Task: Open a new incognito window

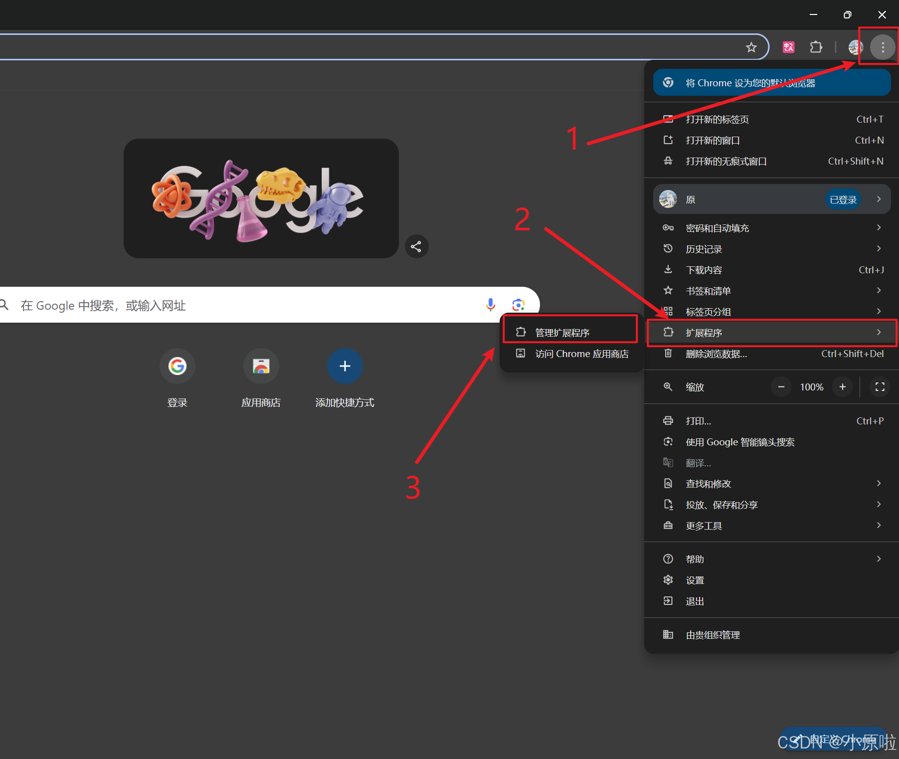Action: [772, 161]
